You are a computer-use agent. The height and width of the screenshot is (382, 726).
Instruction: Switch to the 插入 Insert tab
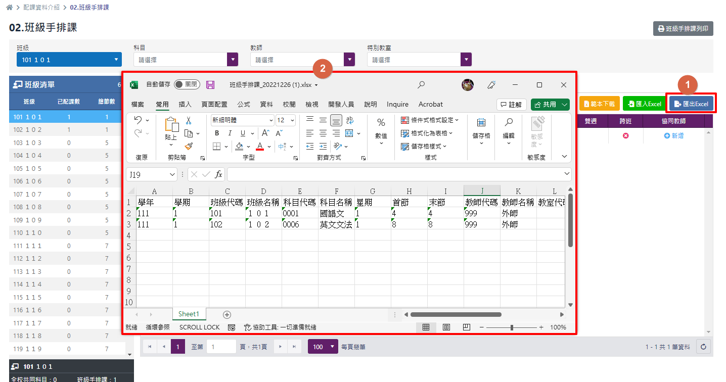[x=185, y=105]
